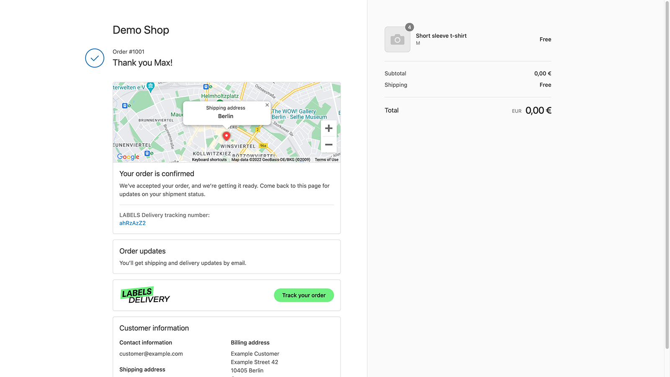Click the Map data copyright text
Image resolution: width=670 pixels, height=377 pixels.
tap(271, 160)
